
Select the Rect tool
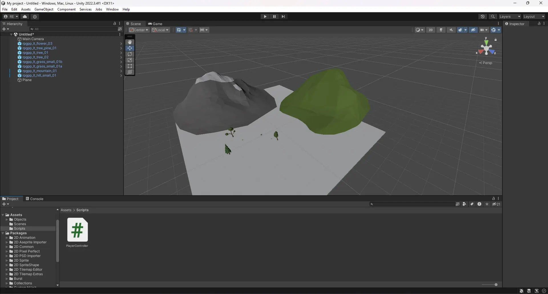(x=130, y=66)
